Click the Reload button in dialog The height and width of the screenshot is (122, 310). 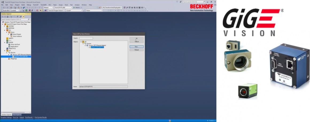[137, 50]
